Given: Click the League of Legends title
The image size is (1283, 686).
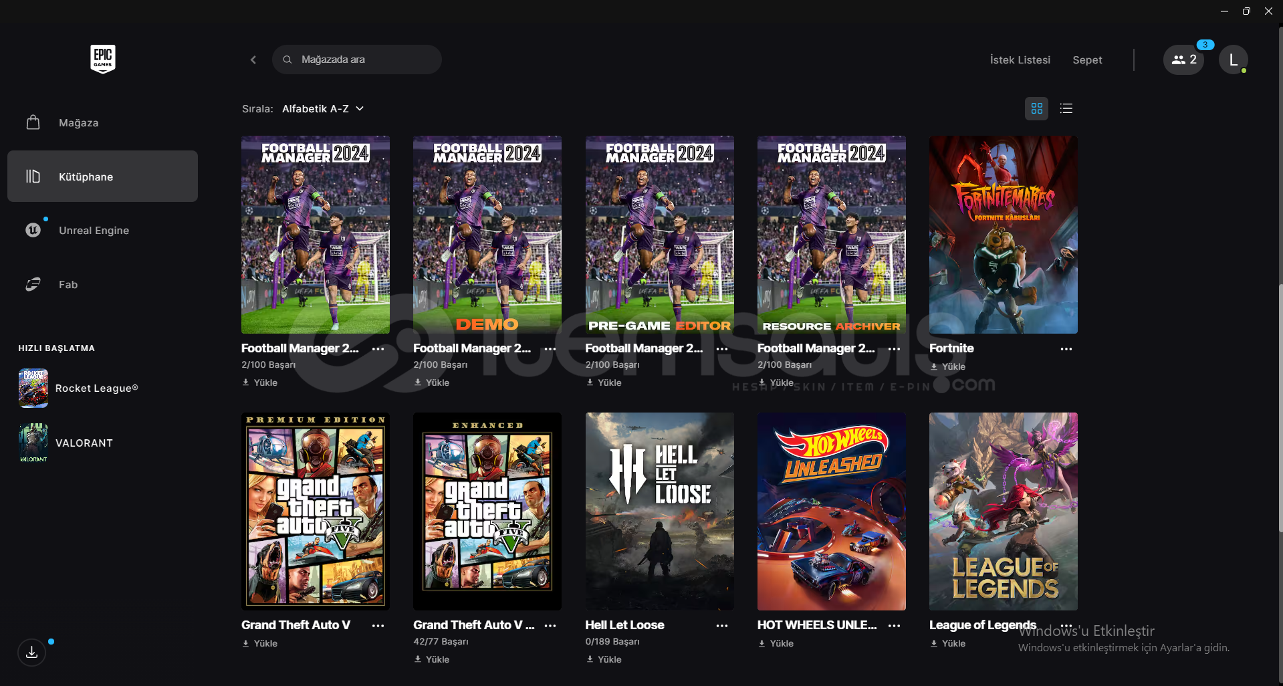Looking at the screenshot, I should pyautogui.click(x=983, y=625).
